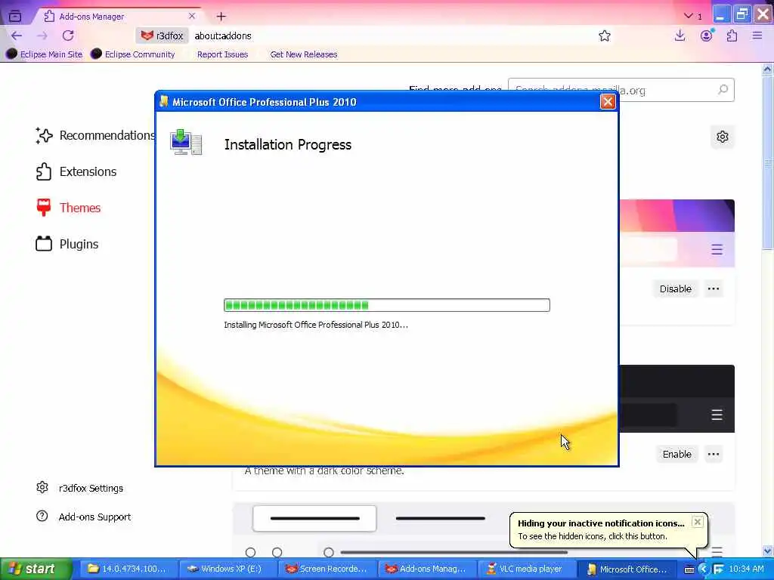This screenshot has height=580, width=774.
Task: Open the add-ons tools gear menu
Action: (x=722, y=137)
